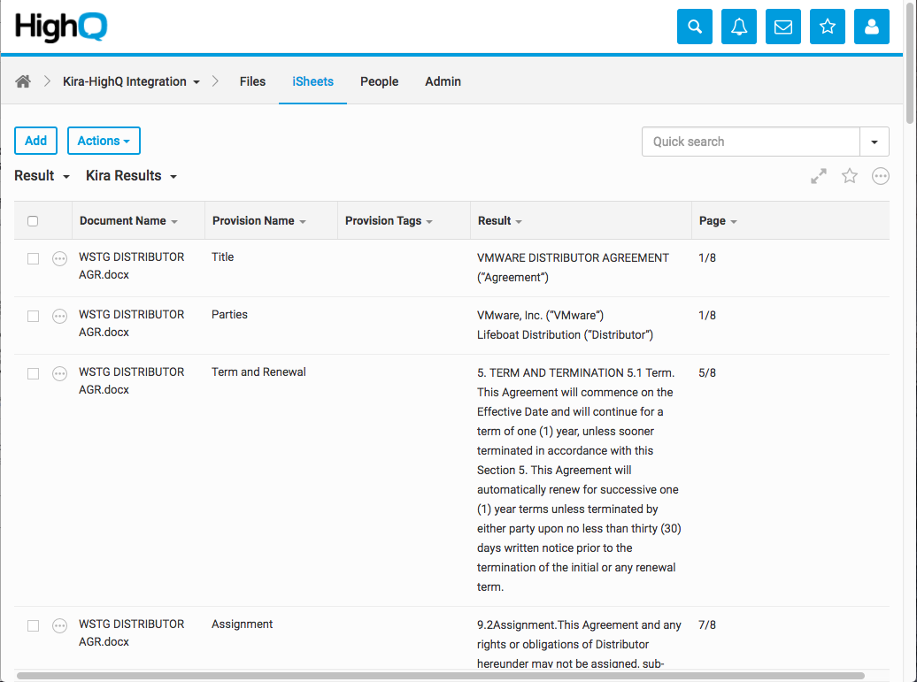Expand the iSheet to full screen
The image size is (917, 682).
click(819, 176)
